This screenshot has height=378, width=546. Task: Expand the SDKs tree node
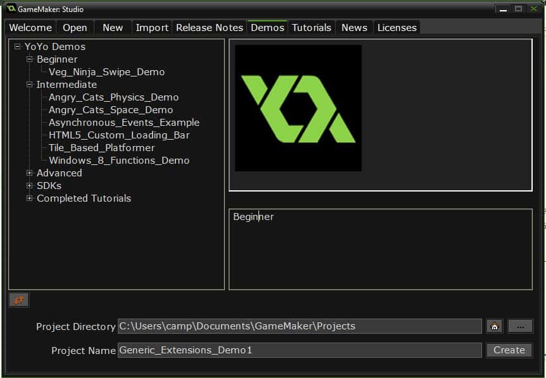[x=30, y=186]
